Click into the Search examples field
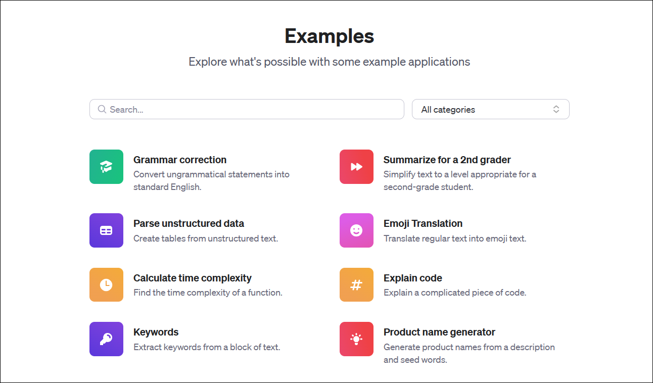653x383 pixels. (x=253, y=109)
